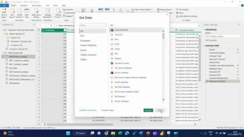Open Merge Queries dropdown

165,10
